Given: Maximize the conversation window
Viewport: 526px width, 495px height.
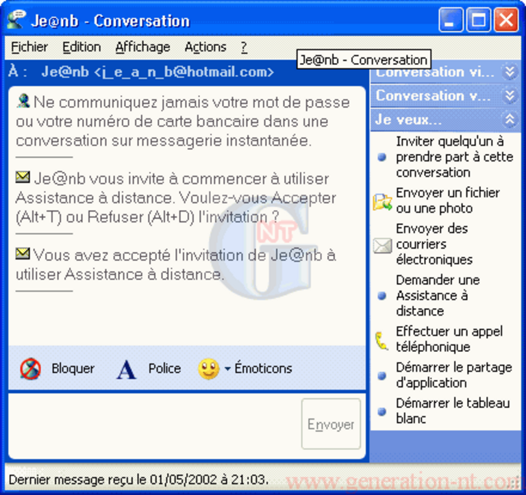Looking at the screenshot, I should (478, 20).
